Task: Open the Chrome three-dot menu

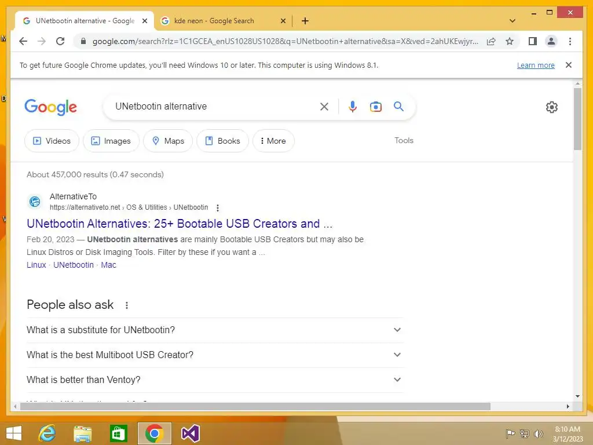Action: click(570, 41)
